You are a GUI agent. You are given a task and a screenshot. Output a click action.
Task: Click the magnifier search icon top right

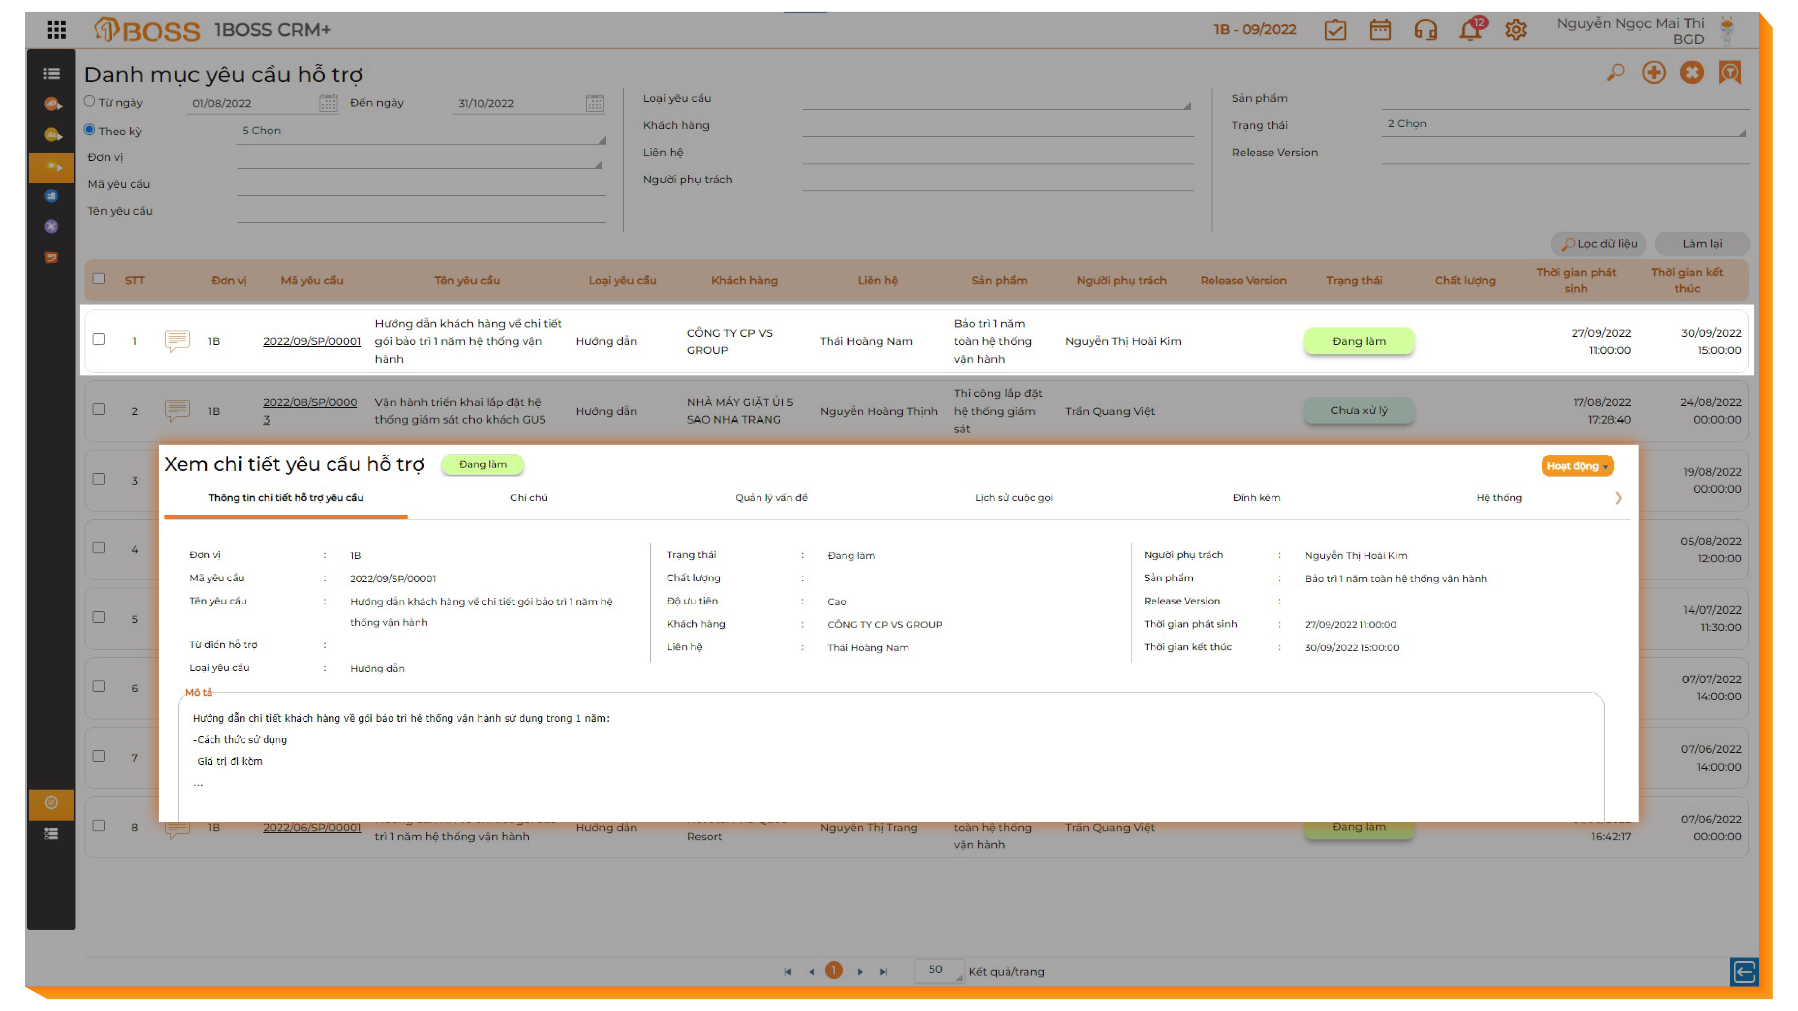click(1615, 73)
